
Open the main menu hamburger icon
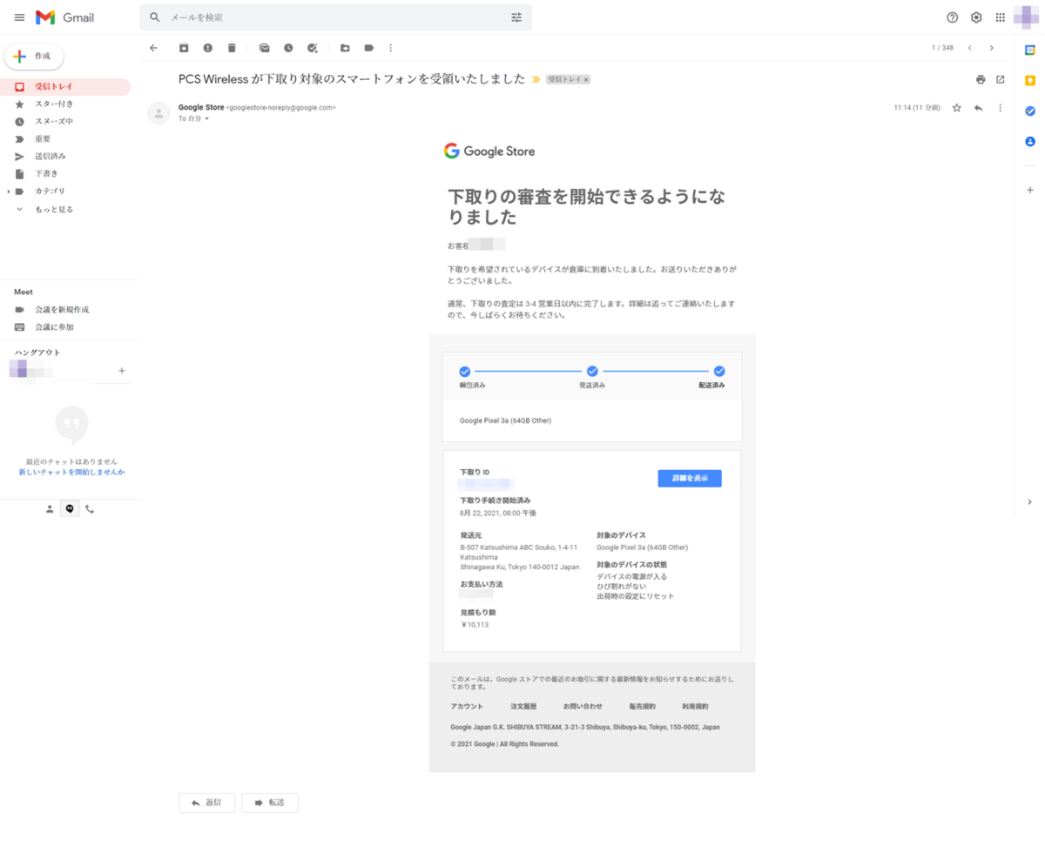19,17
